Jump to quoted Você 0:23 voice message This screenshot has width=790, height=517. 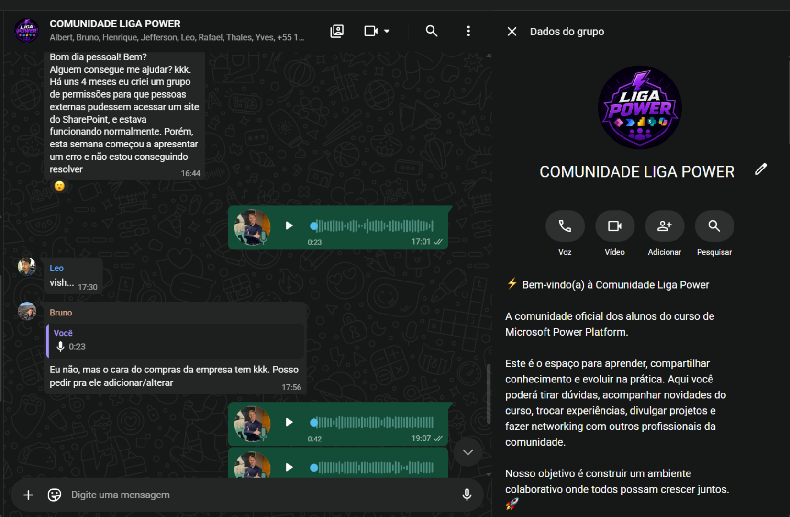(x=176, y=341)
